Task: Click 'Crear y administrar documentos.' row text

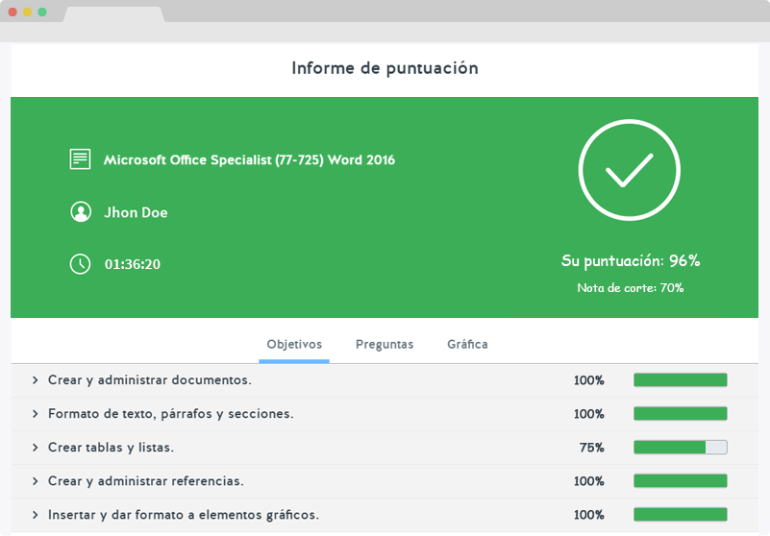Action: click(x=150, y=380)
